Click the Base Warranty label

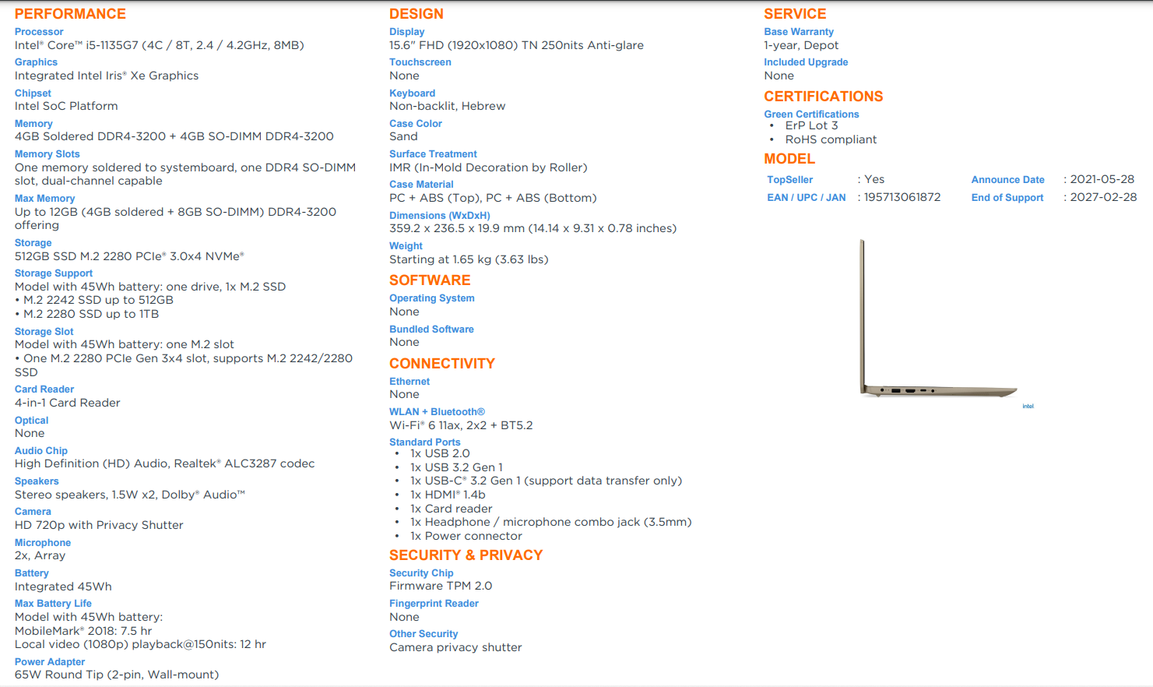pyautogui.click(x=799, y=32)
